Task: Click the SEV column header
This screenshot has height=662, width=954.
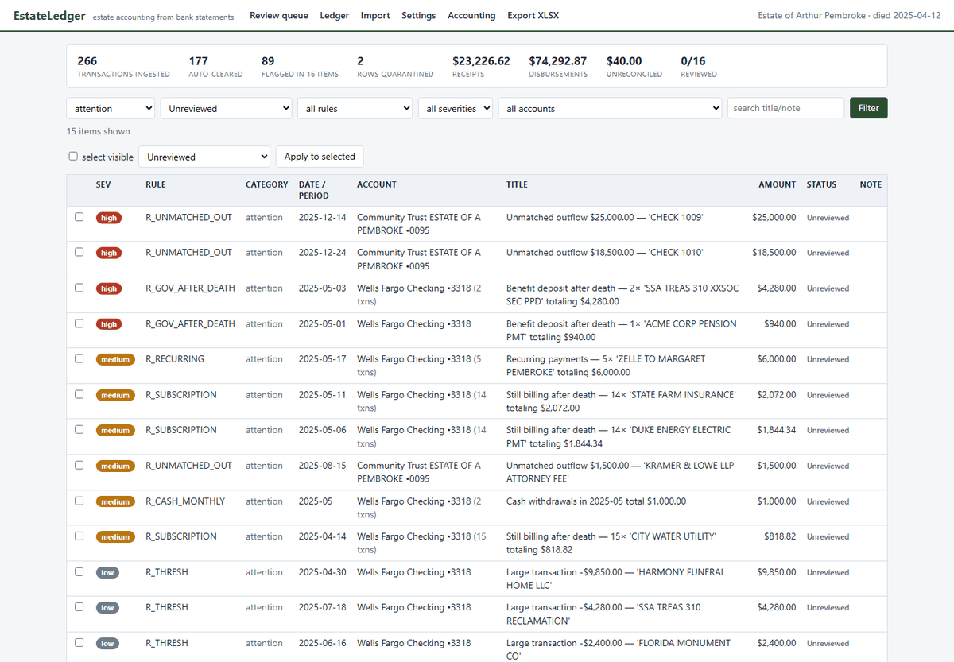Action: (103, 184)
